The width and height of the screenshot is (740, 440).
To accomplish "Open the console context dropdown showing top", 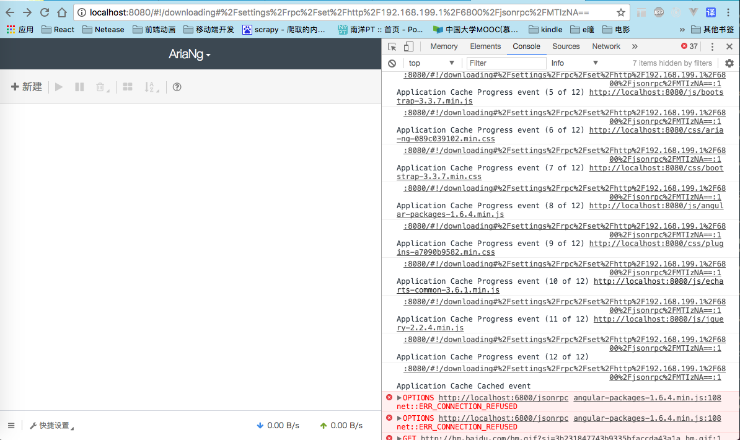I will [431, 63].
